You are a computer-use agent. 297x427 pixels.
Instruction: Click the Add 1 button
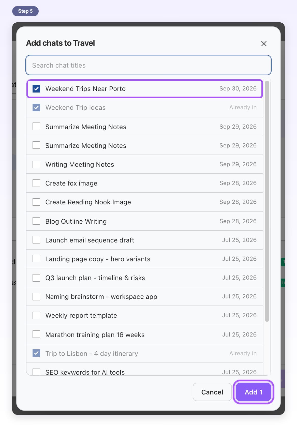pos(253,392)
